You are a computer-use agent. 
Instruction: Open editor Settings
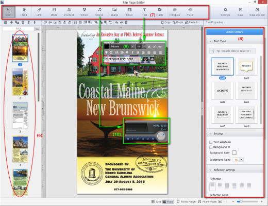(x=225, y=12)
